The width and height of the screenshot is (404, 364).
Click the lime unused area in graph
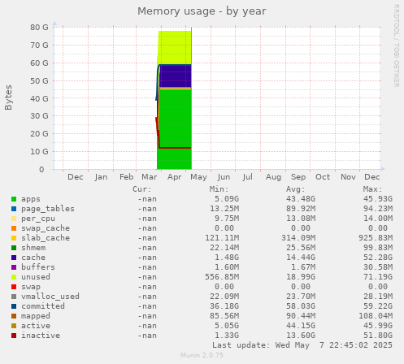[x=175, y=47]
